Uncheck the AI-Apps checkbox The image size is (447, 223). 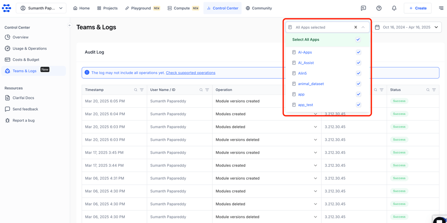coord(358,52)
